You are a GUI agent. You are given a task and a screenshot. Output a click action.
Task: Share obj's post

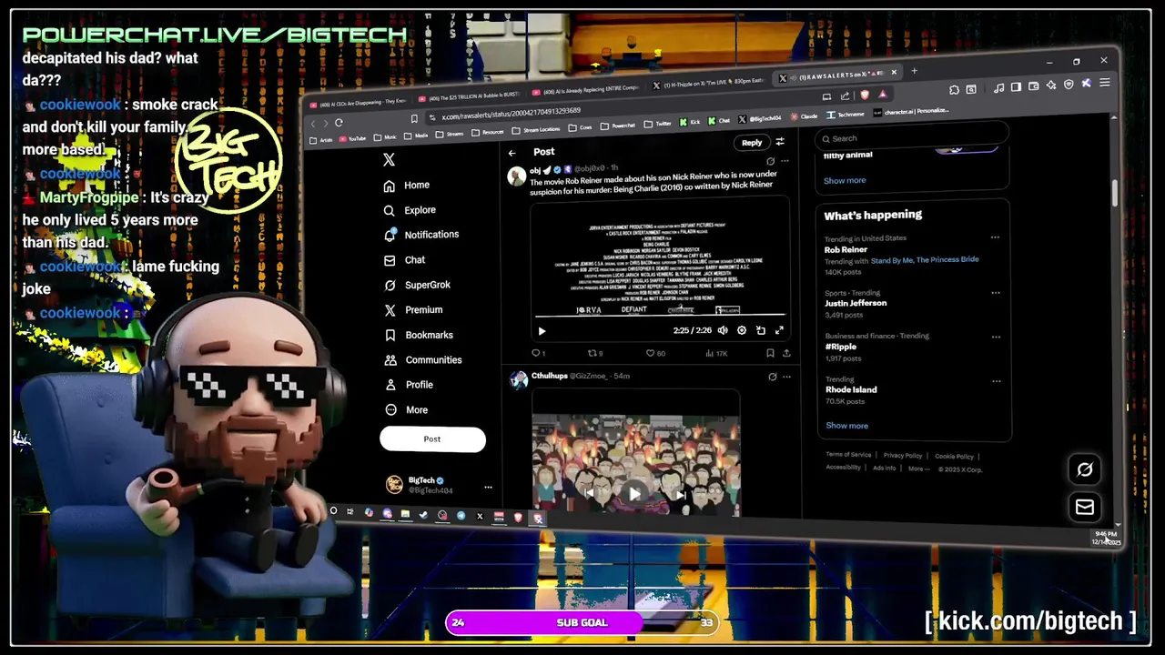click(786, 353)
